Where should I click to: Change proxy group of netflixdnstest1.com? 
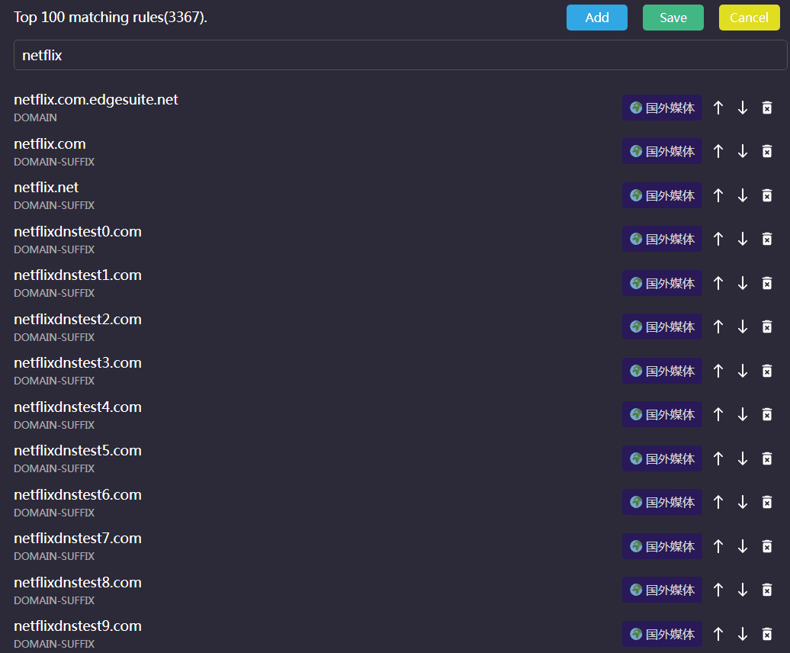coord(662,283)
